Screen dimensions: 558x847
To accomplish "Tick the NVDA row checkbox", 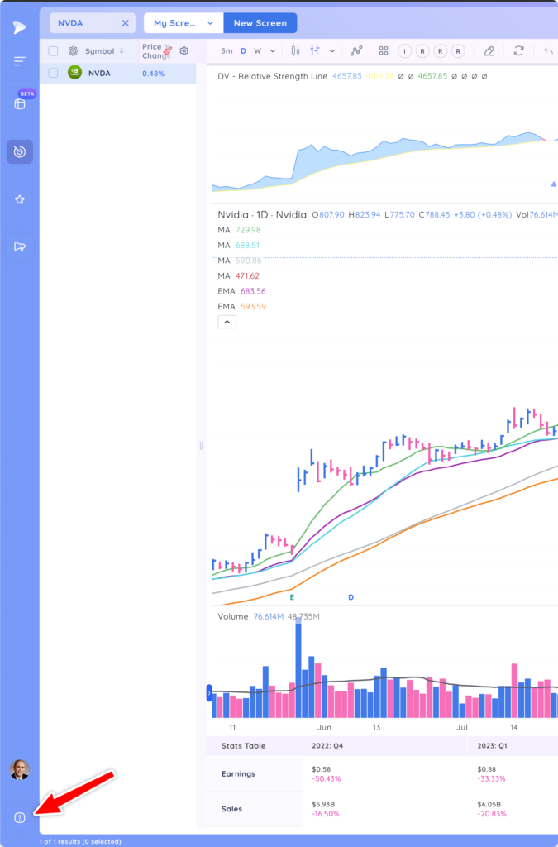I will point(53,73).
